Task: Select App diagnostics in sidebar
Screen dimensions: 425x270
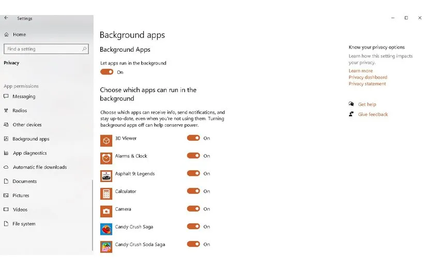Action: (29, 153)
